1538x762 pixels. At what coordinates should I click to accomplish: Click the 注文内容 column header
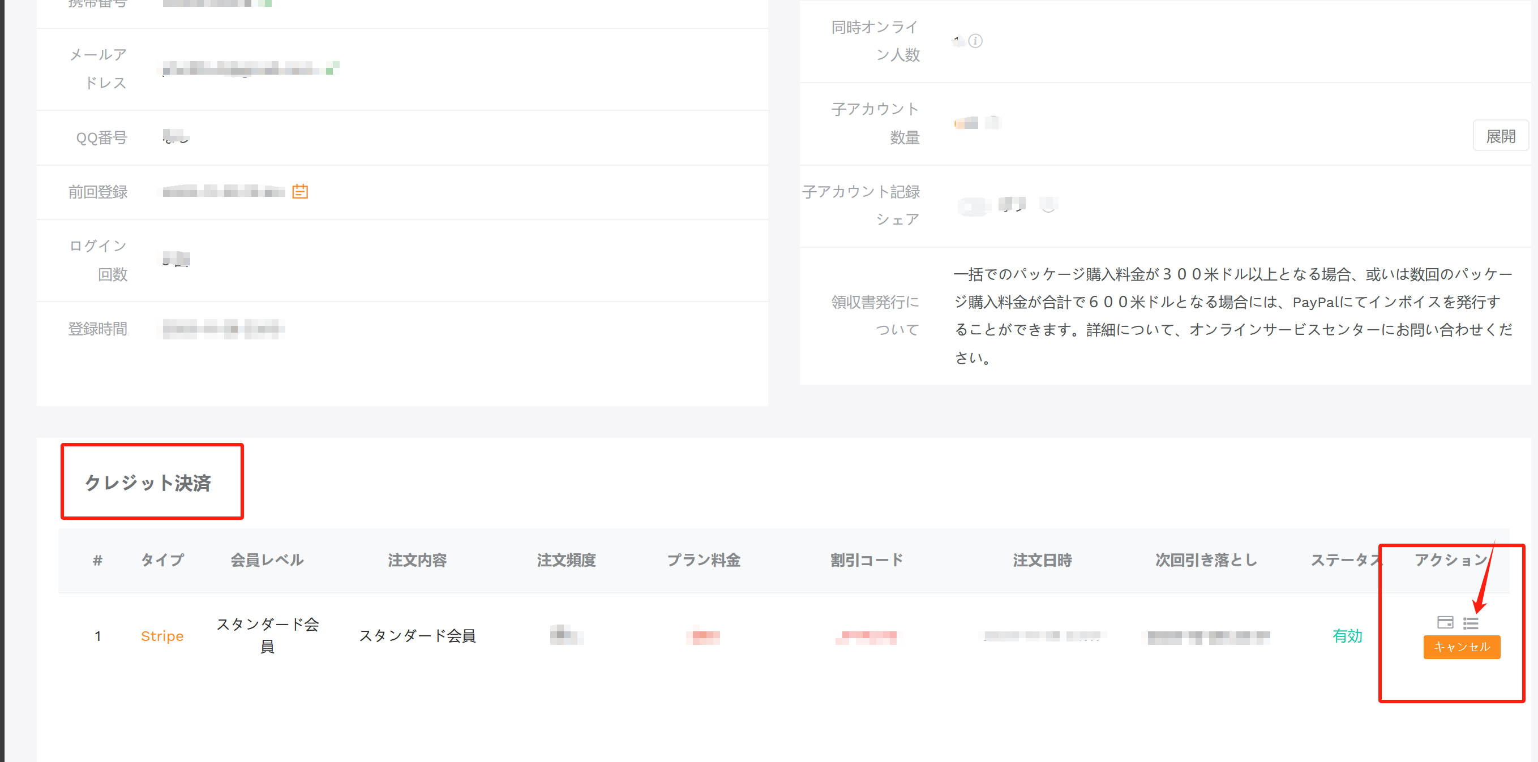(417, 560)
